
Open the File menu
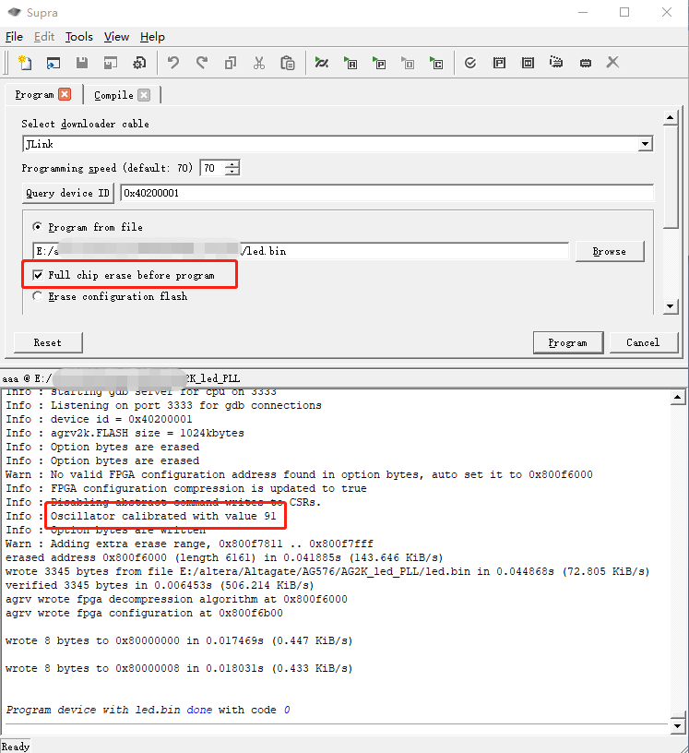pos(14,37)
